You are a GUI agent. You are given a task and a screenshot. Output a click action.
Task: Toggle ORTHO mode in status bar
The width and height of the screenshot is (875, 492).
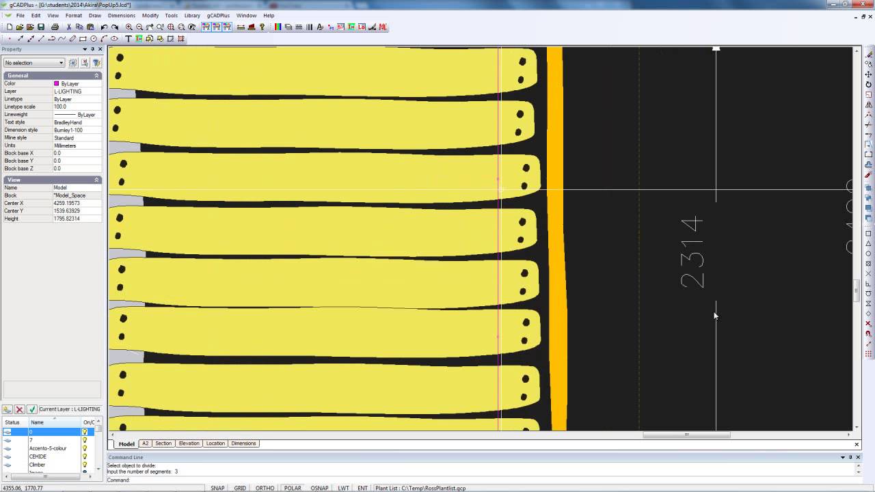265,488
